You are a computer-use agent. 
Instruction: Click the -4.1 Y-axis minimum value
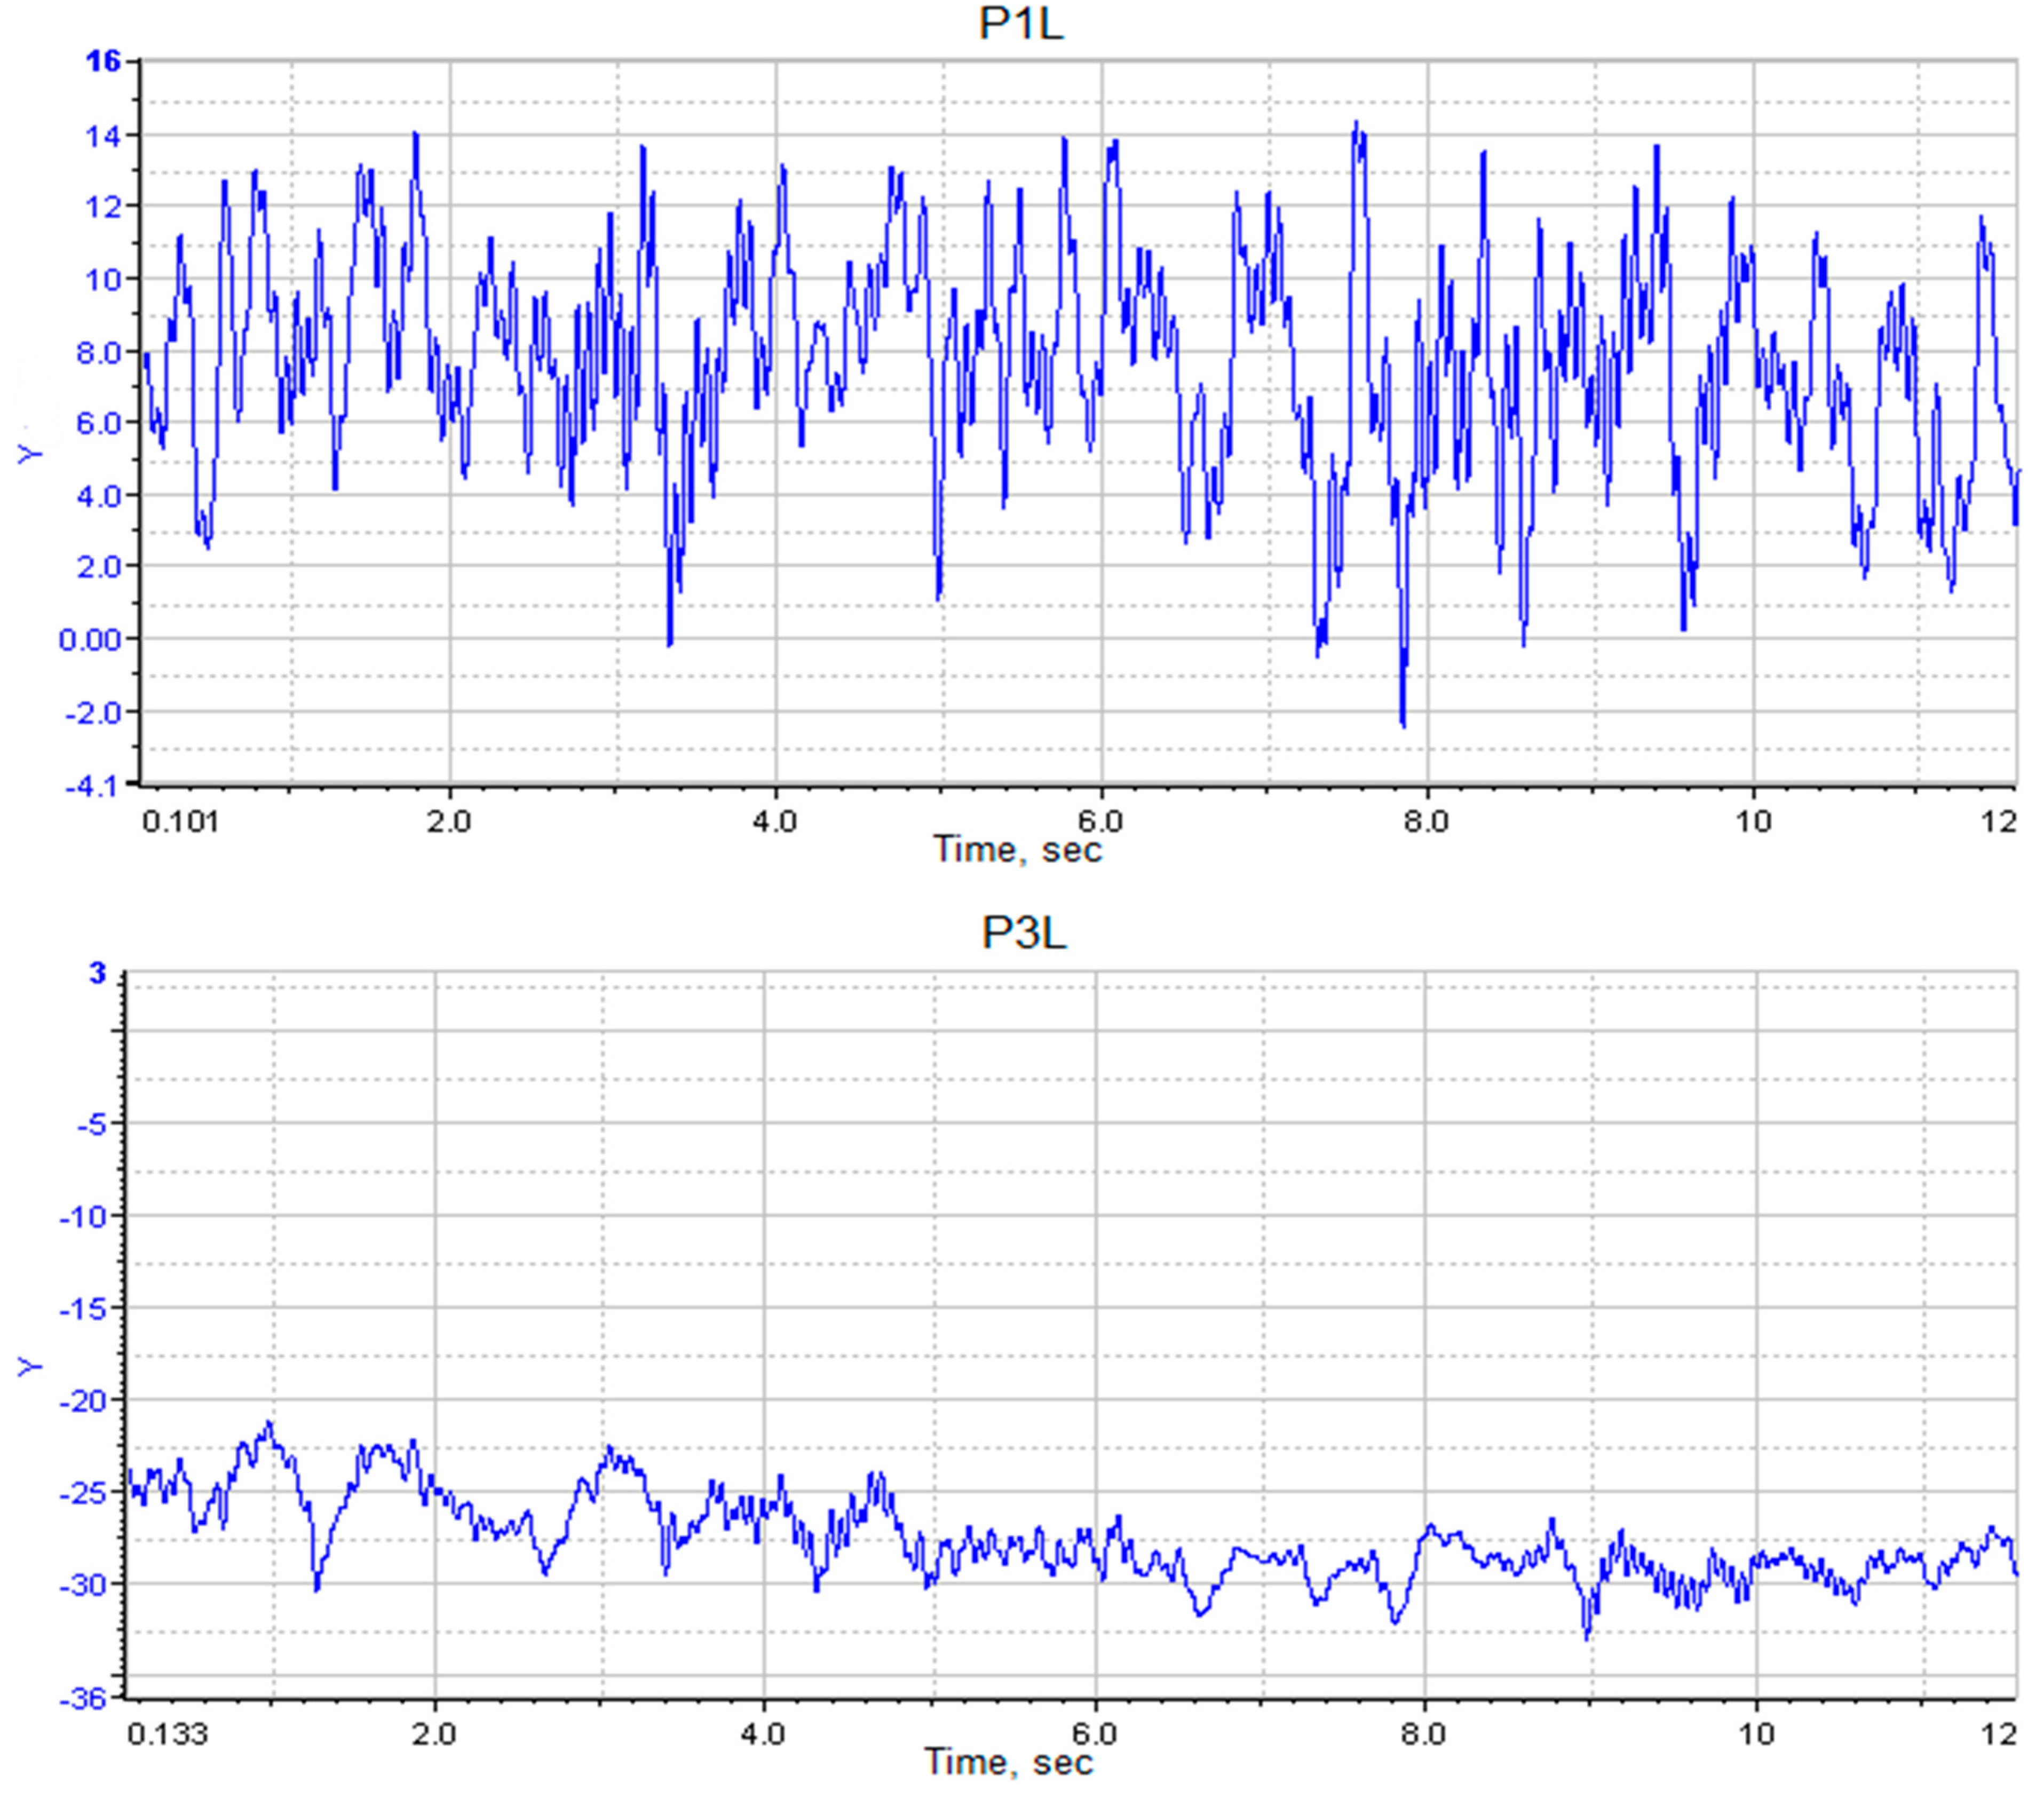pos(90,786)
